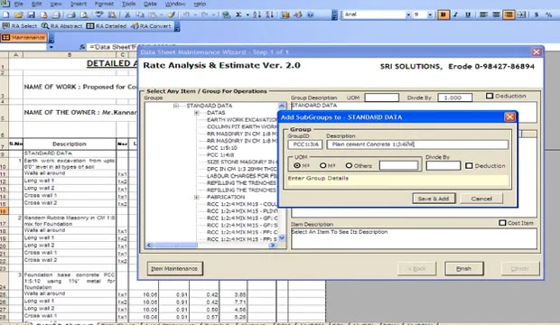This screenshot has width=560, height=325.
Task: Click the group Description input field
Action: coord(417,144)
